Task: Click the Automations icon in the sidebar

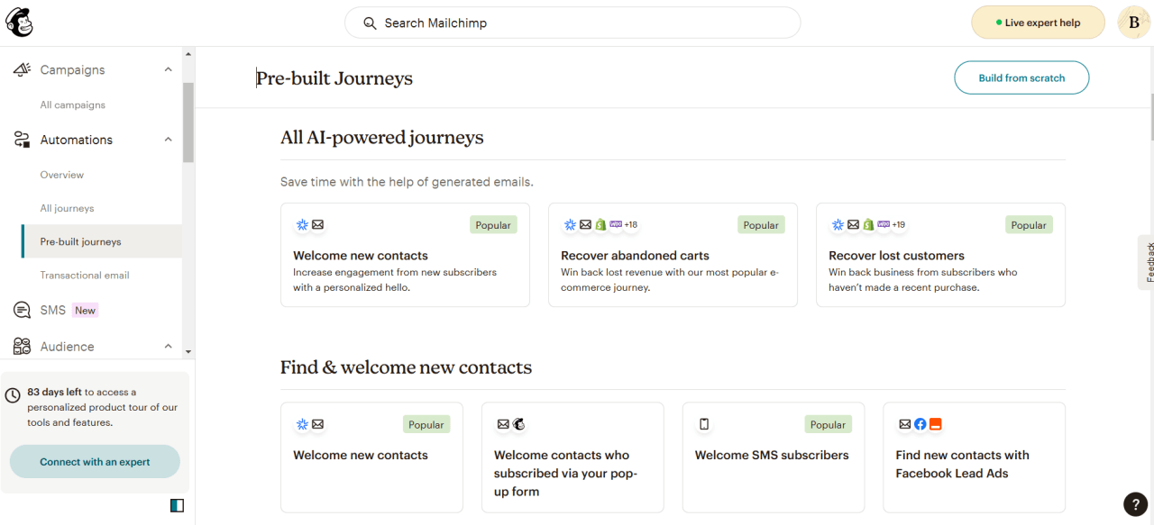Action: pyautogui.click(x=21, y=139)
